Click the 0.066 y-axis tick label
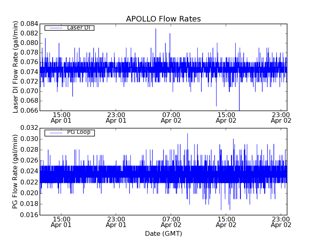The image size is (319, 239). click(x=29, y=111)
